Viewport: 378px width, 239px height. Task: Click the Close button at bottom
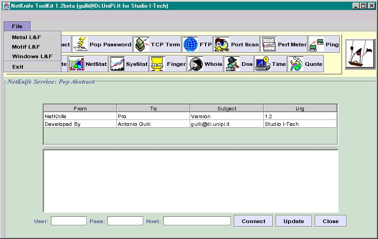coord(331,221)
